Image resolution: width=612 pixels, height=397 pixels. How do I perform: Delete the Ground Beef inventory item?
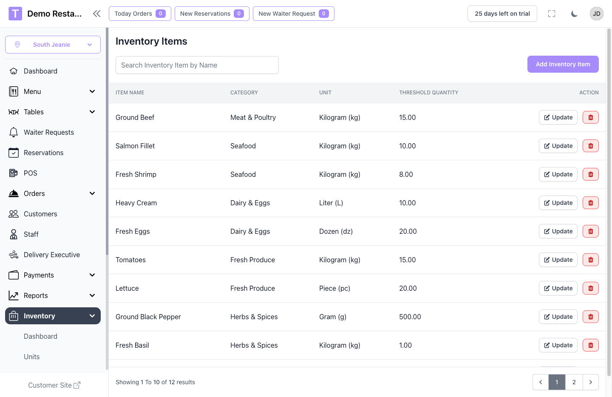coord(590,117)
